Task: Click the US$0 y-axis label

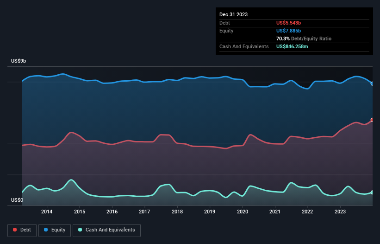Action: pyautogui.click(x=17, y=200)
